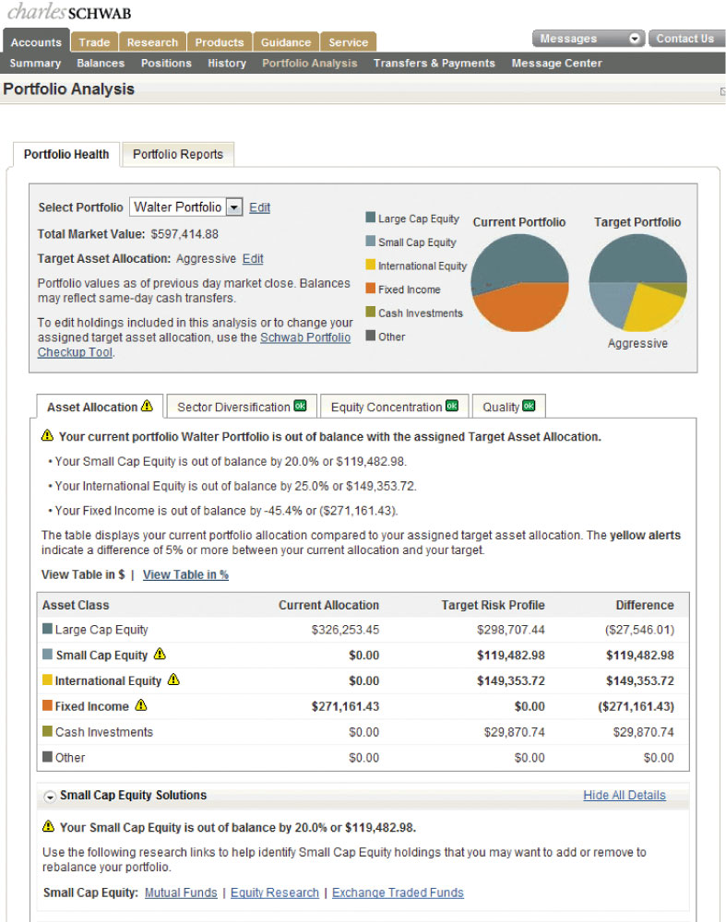Switch to Portfolio Health tab
This screenshot has height=922, width=726.
pos(66,154)
